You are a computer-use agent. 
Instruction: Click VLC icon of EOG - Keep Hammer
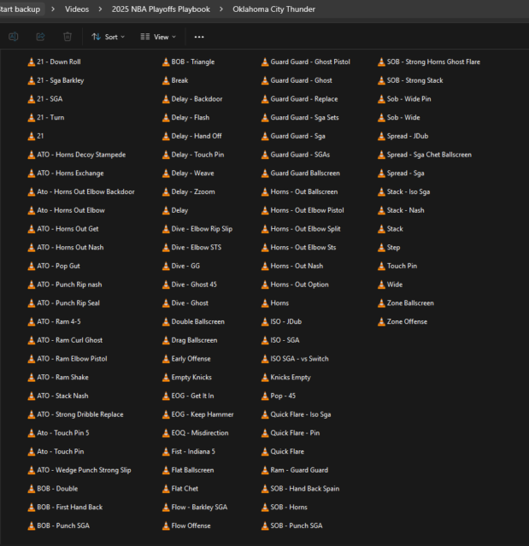(x=166, y=414)
